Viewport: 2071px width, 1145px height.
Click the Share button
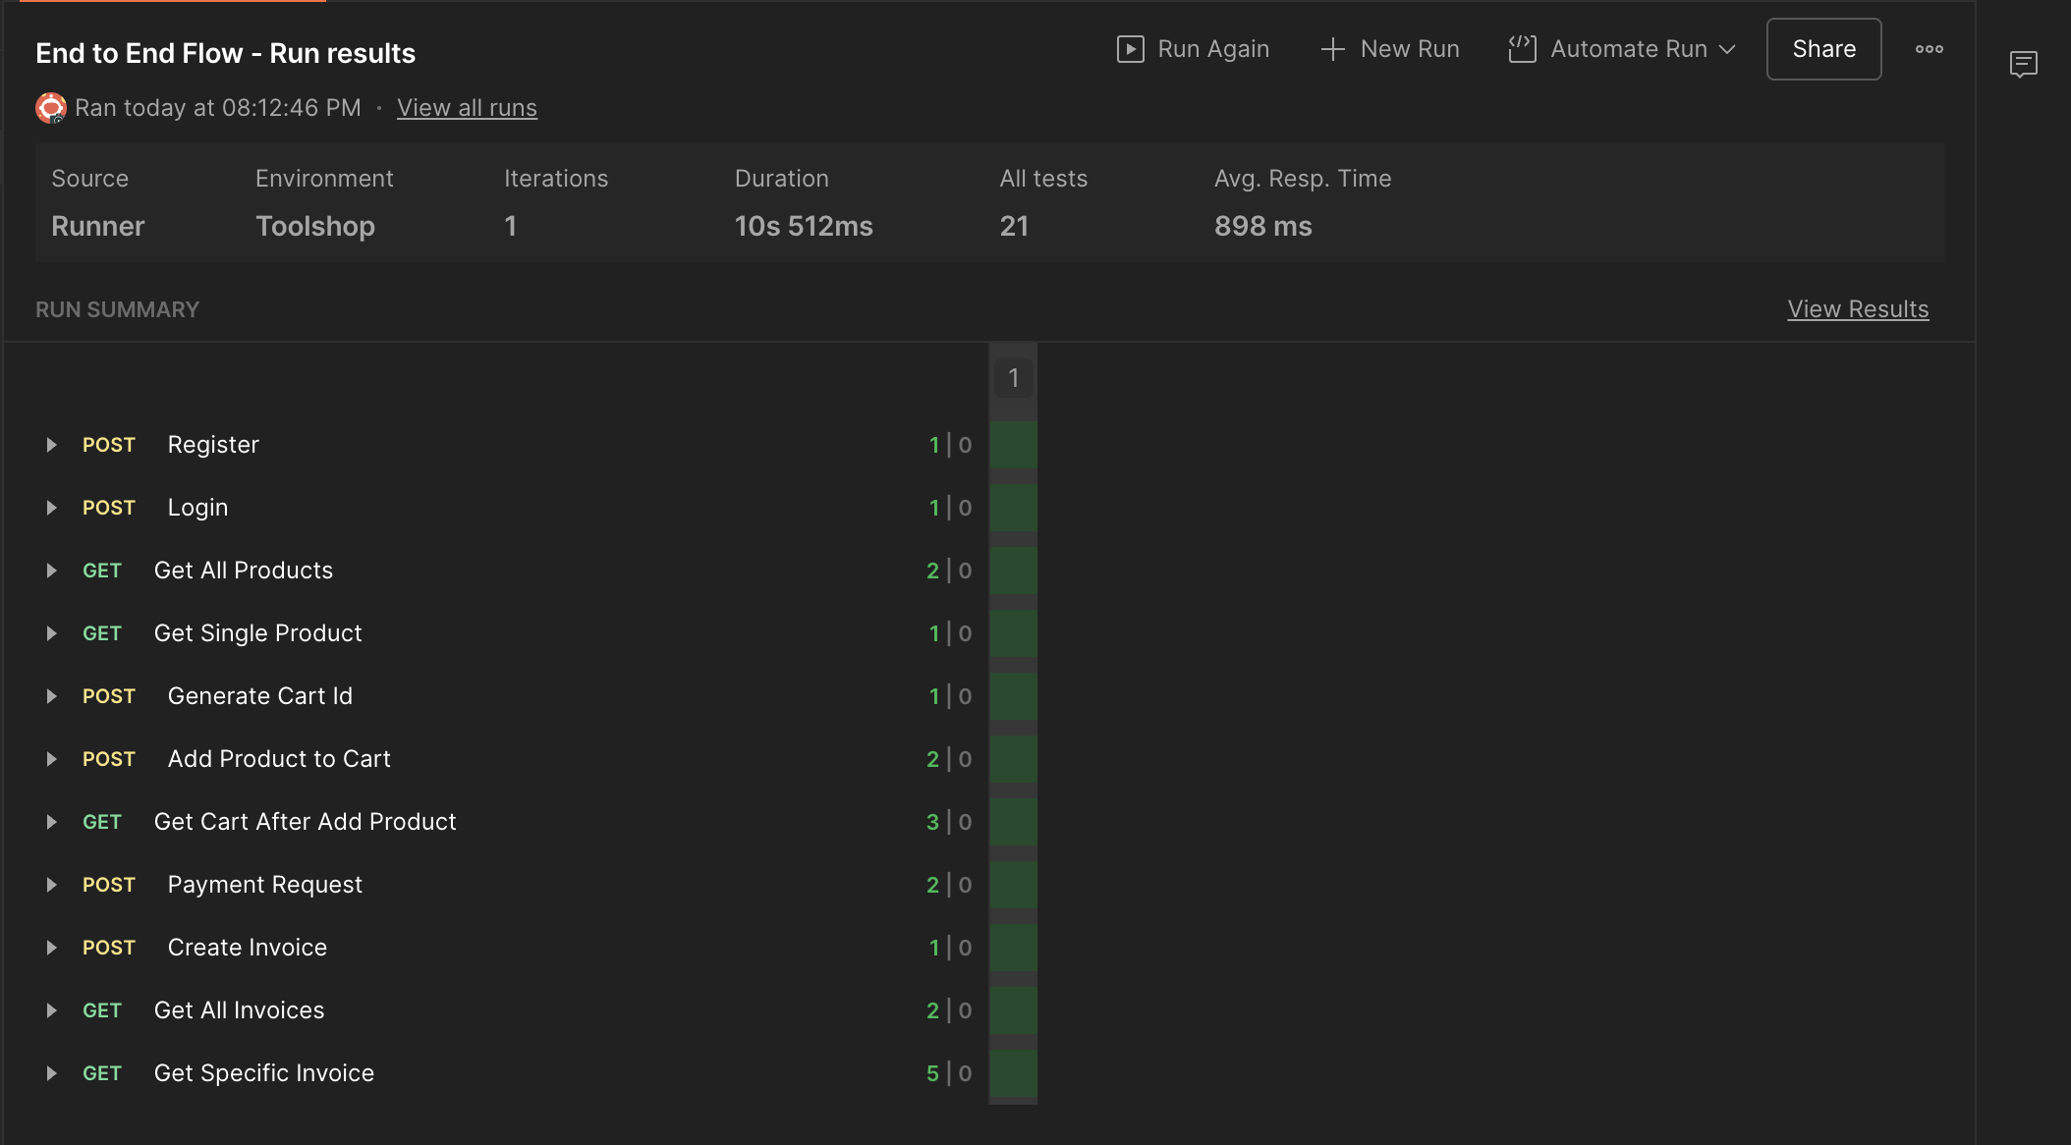click(x=1823, y=49)
